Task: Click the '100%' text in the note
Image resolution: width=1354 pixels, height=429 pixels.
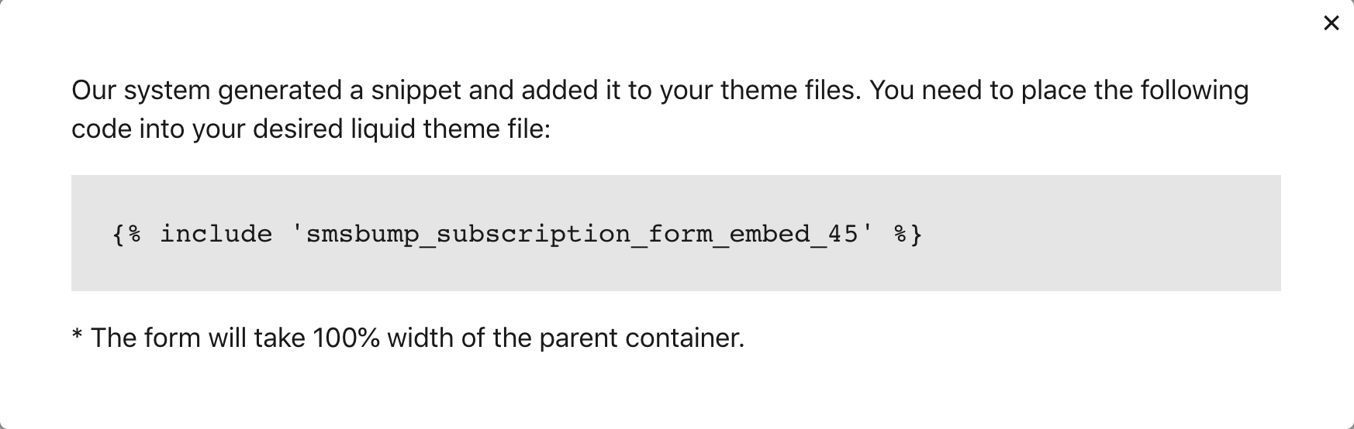Action: coord(346,338)
